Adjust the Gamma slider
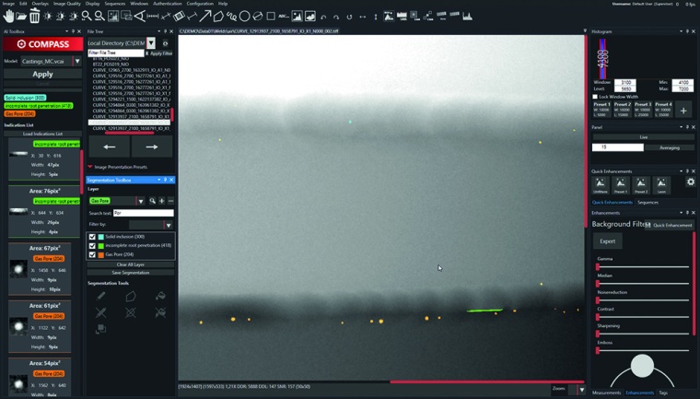The width and height of the screenshot is (700, 399). (598, 267)
